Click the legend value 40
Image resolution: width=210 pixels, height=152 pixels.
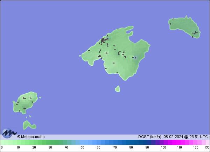[x=66, y=147]
